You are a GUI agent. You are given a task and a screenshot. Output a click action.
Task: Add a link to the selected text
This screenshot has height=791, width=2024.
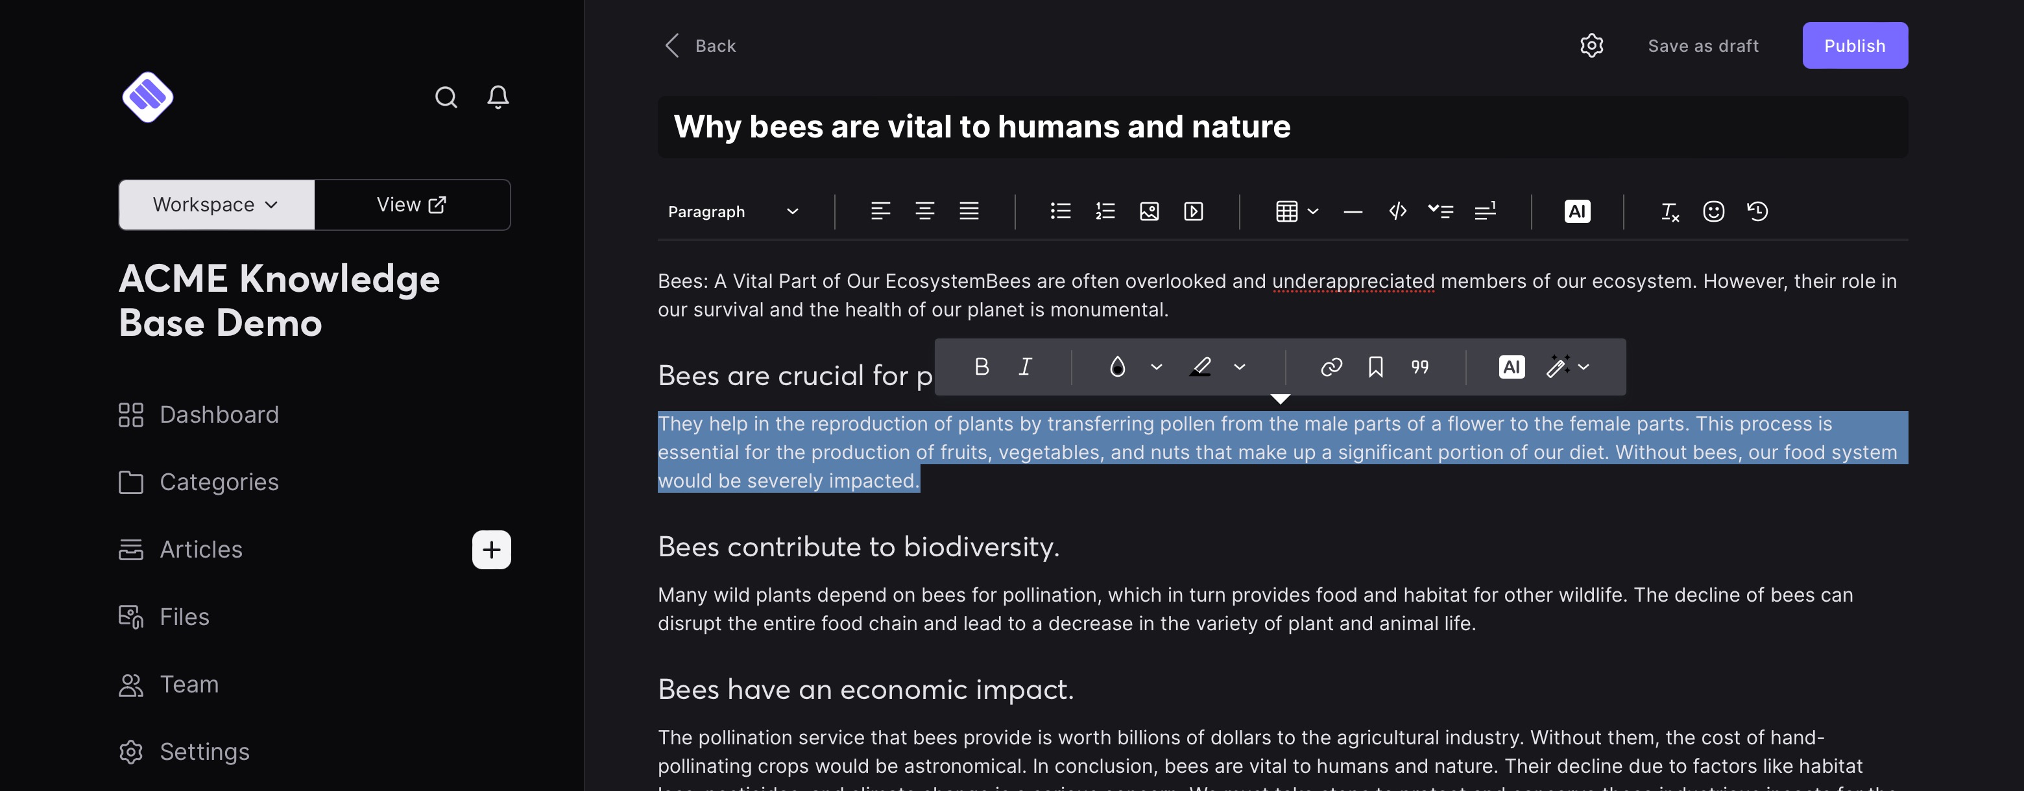point(1331,367)
